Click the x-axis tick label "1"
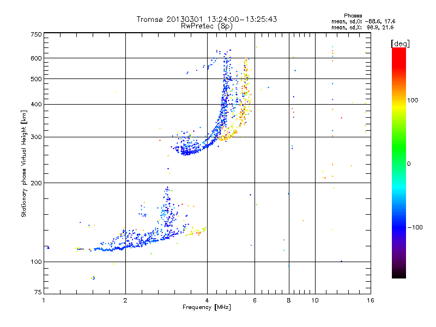Viewport: 436px width, 327px height. [x=44, y=300]
